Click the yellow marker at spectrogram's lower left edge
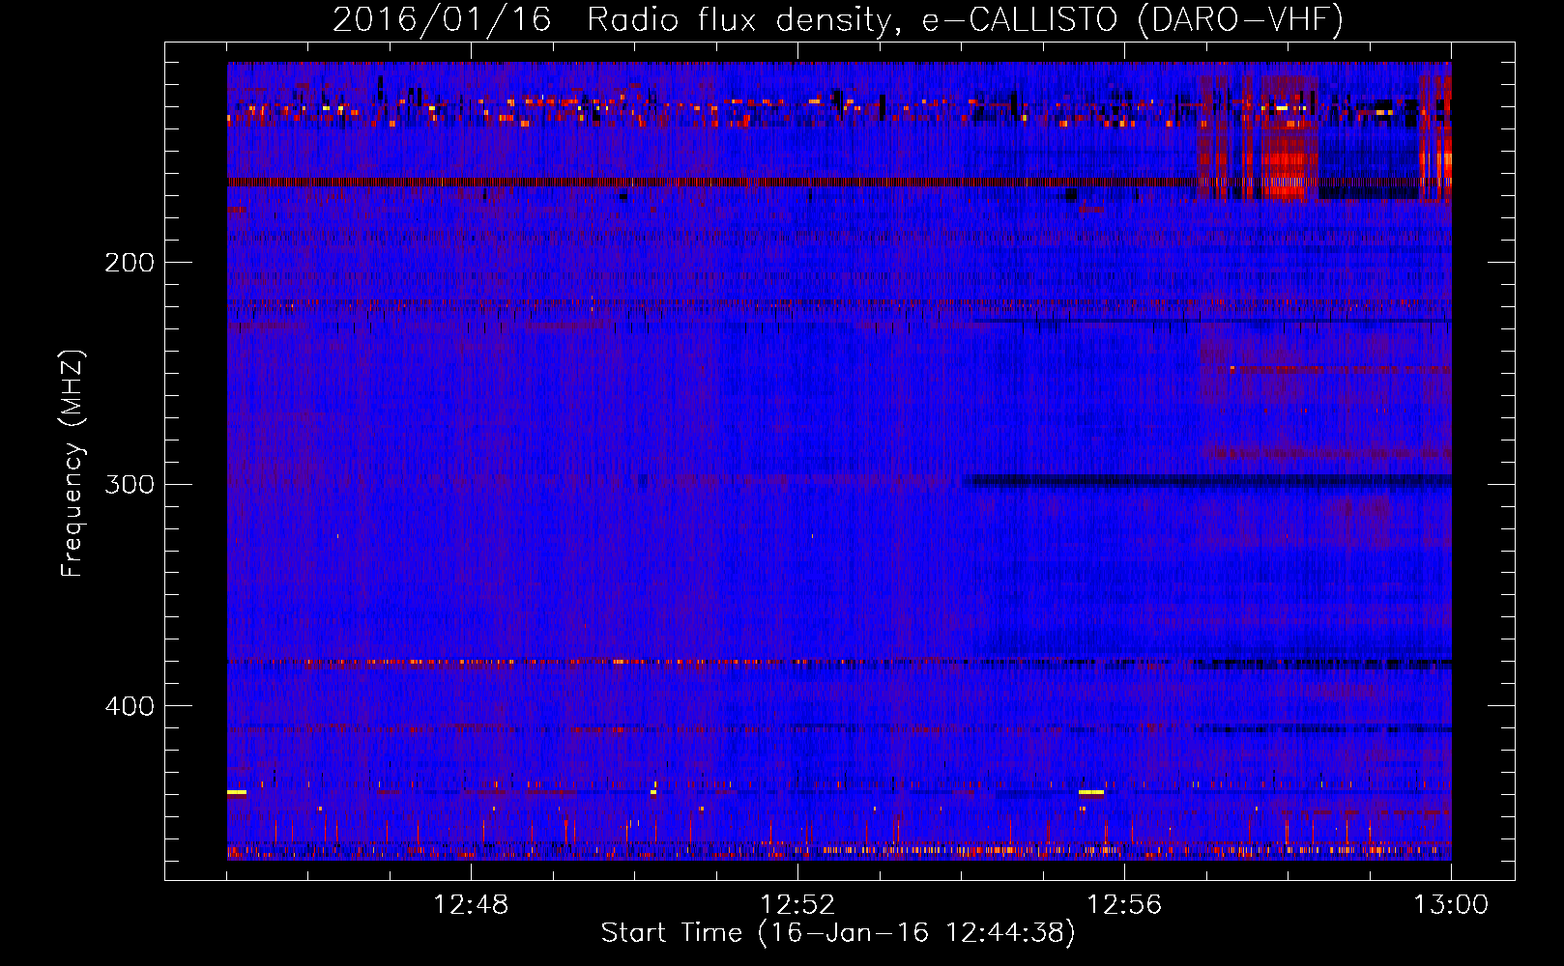 (x=237, y=792)
